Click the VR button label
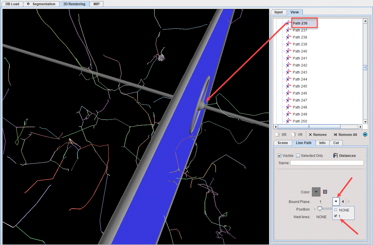Image resolution: width=373 pixels, height=245 pixels. point(300,135)
